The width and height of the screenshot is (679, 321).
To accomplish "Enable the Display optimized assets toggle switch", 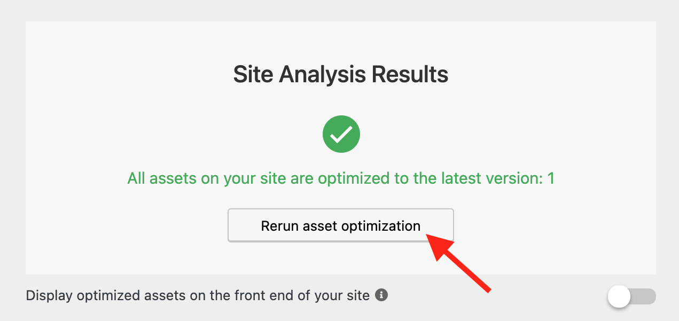I will 632,296.
